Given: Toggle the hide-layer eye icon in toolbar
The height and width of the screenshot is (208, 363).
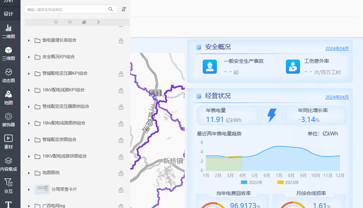Looking at the screenshot, I should pyautogui.click(x=84, y=22).
